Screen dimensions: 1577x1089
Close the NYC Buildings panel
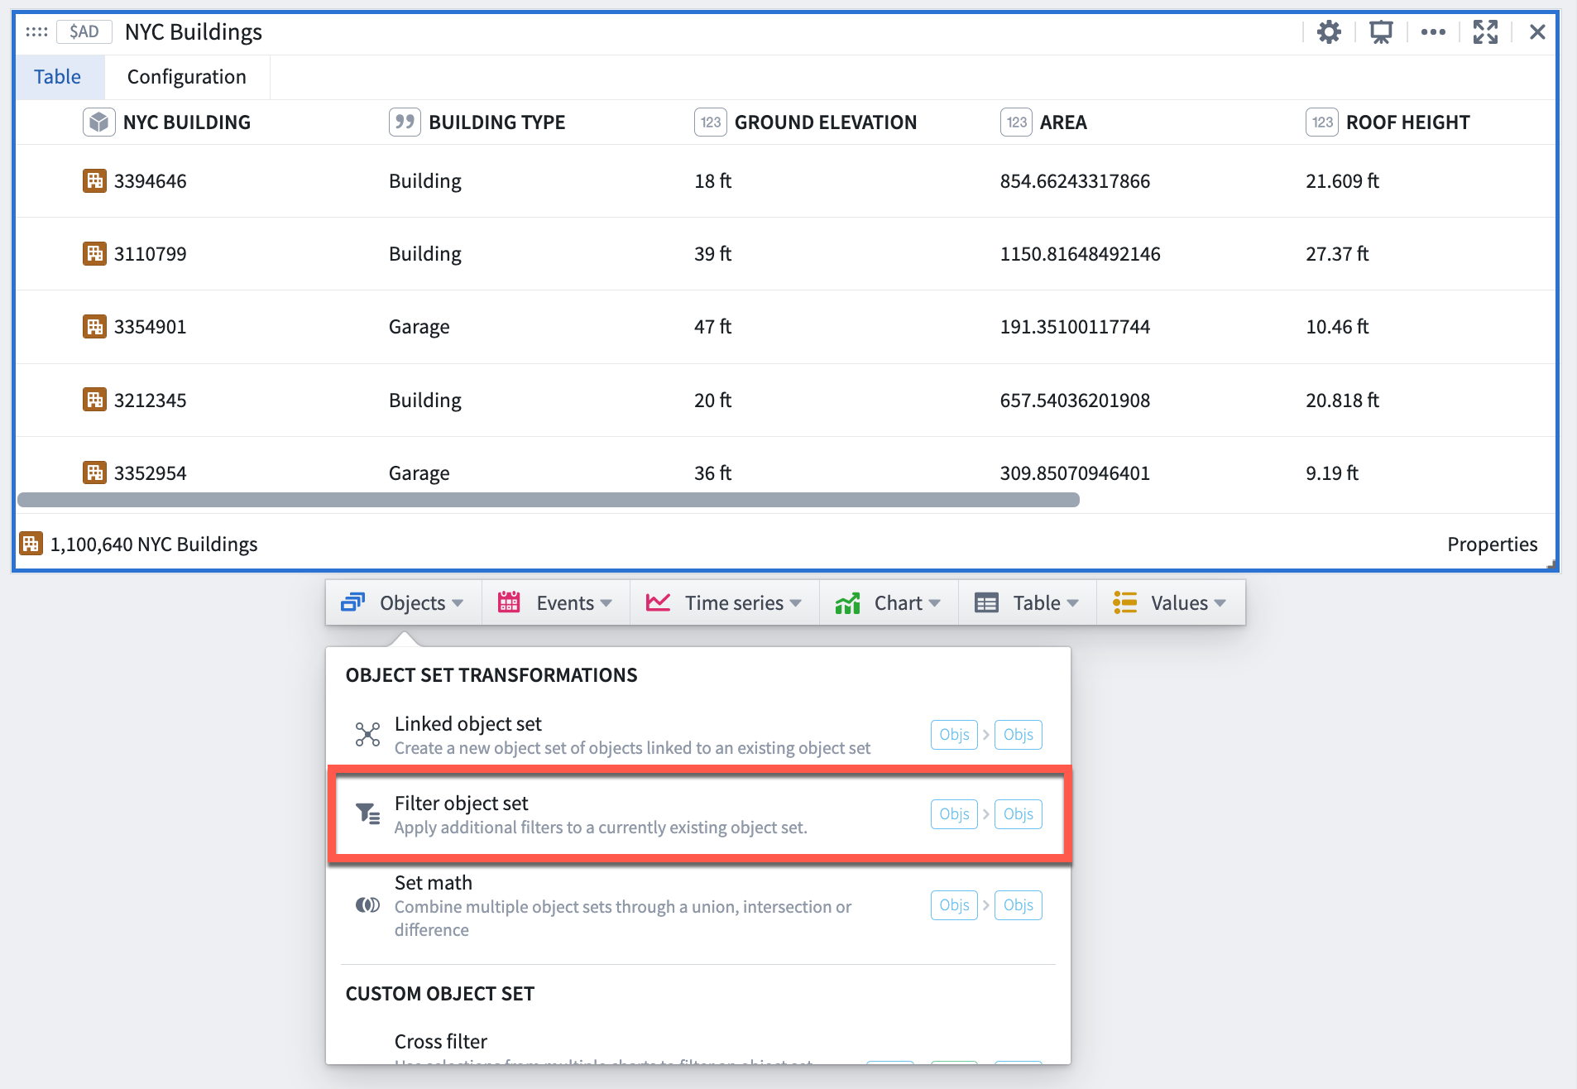1537,32
